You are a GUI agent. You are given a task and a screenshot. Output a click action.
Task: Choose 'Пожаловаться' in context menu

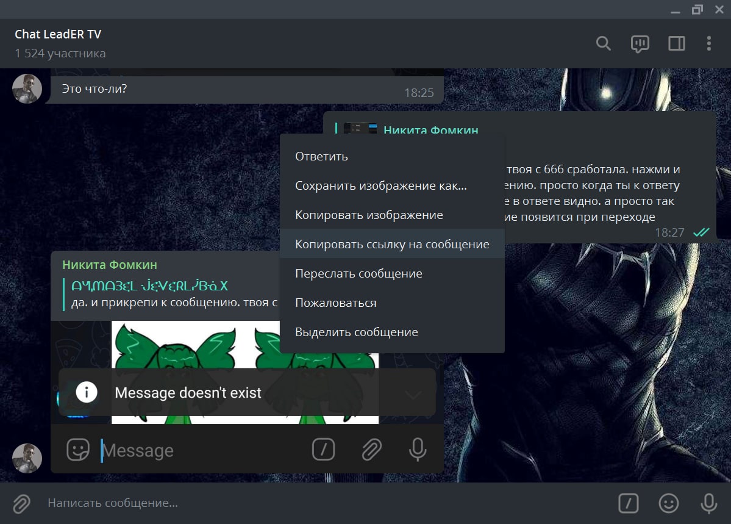(392, 303)
